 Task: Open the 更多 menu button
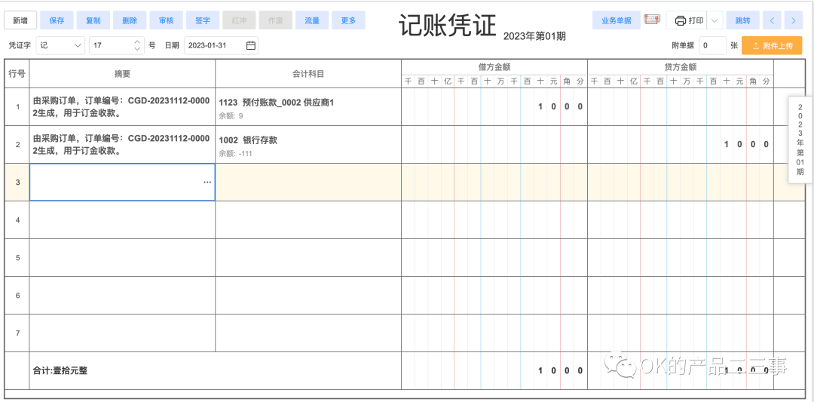click(x=348, y=21)
